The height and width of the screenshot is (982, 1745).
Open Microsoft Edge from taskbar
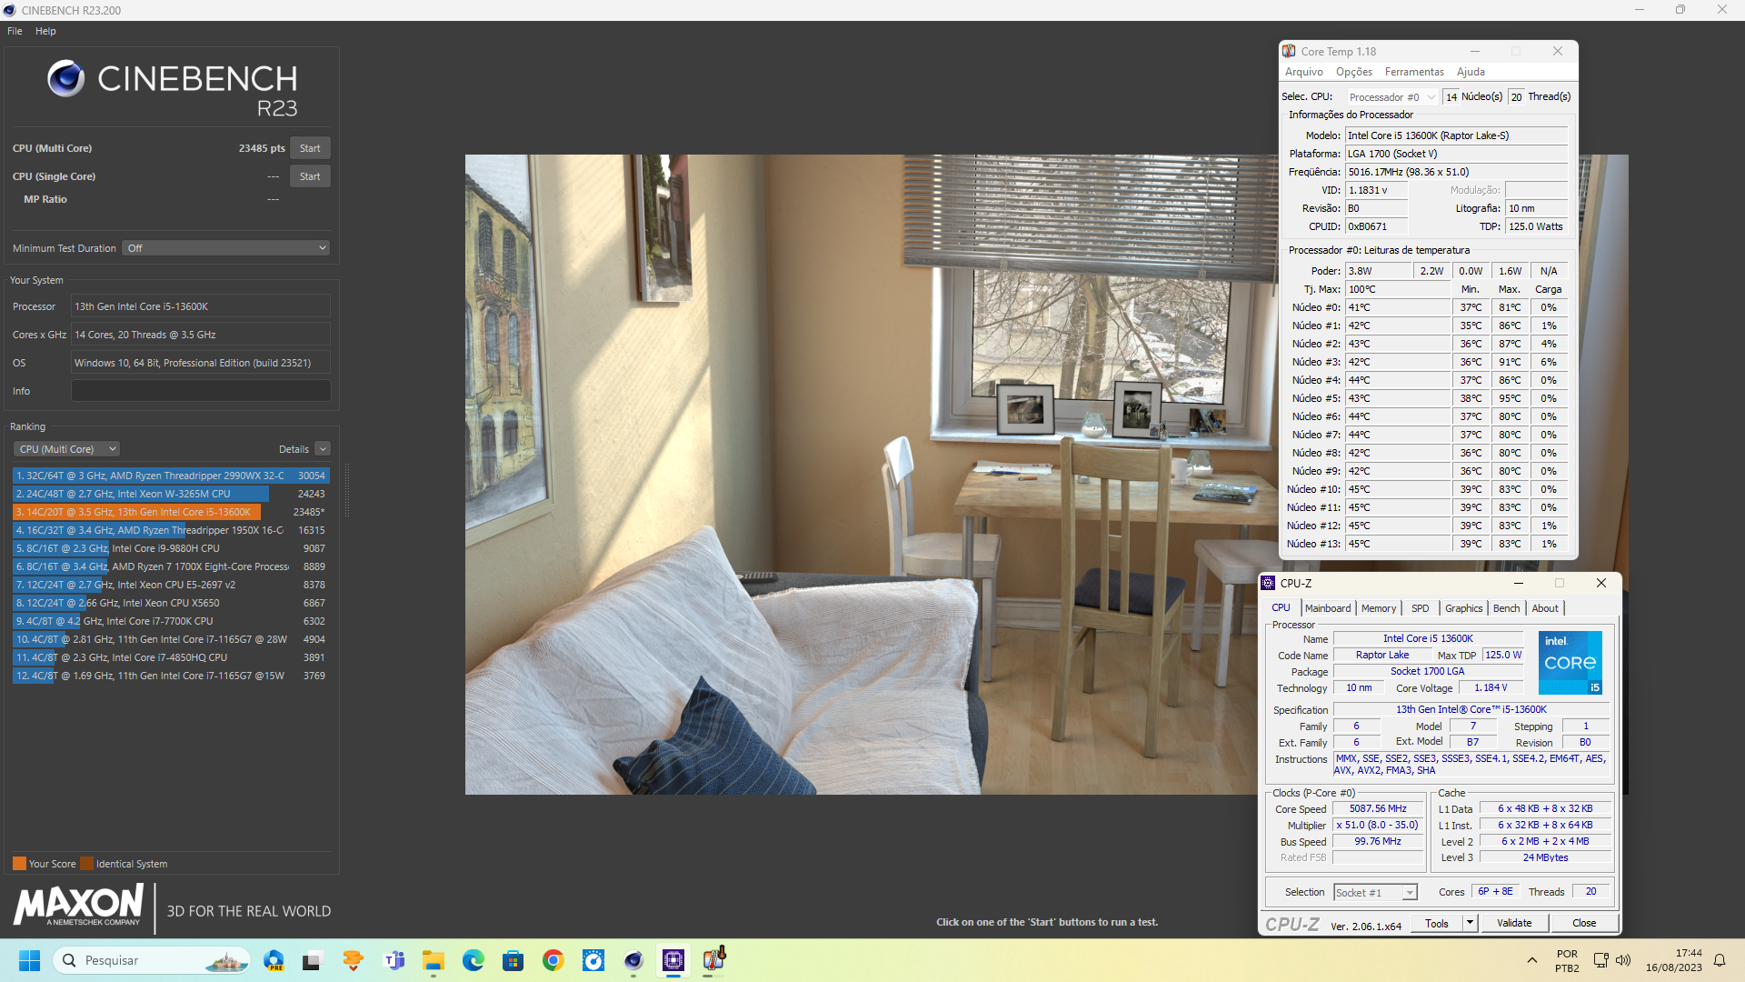[x=474, y=960]
